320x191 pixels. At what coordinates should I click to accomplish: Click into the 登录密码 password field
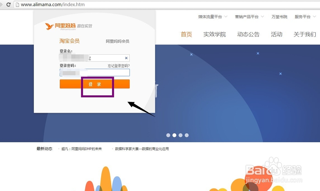pyautogui.click(x=94, y=73)
